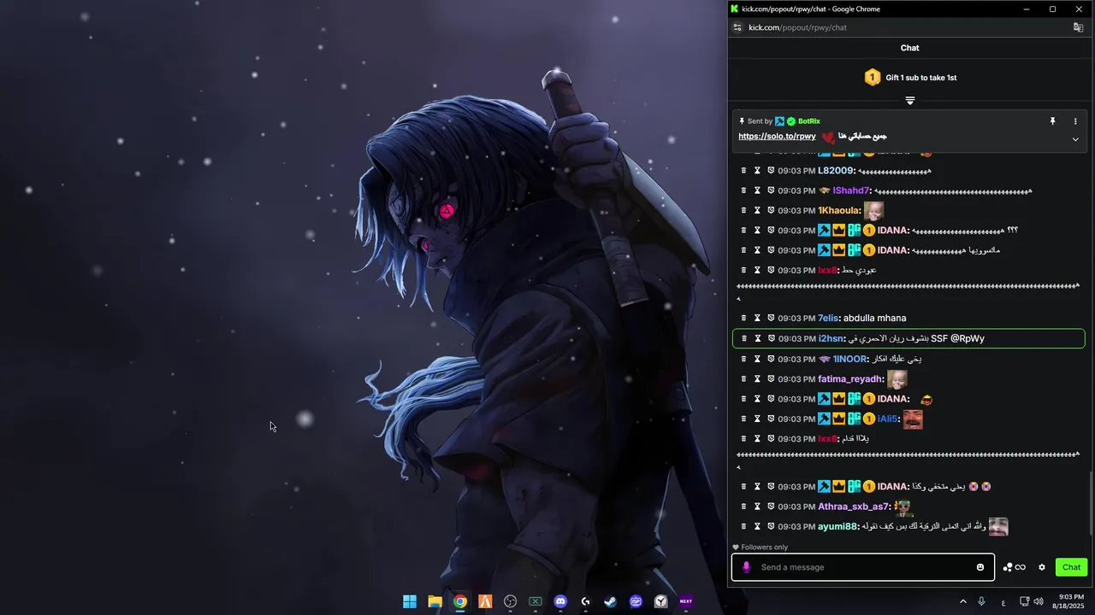Click the chat scrollbar thumb
Viewport: 1095px width, 615px height.
coord(1091,504)
